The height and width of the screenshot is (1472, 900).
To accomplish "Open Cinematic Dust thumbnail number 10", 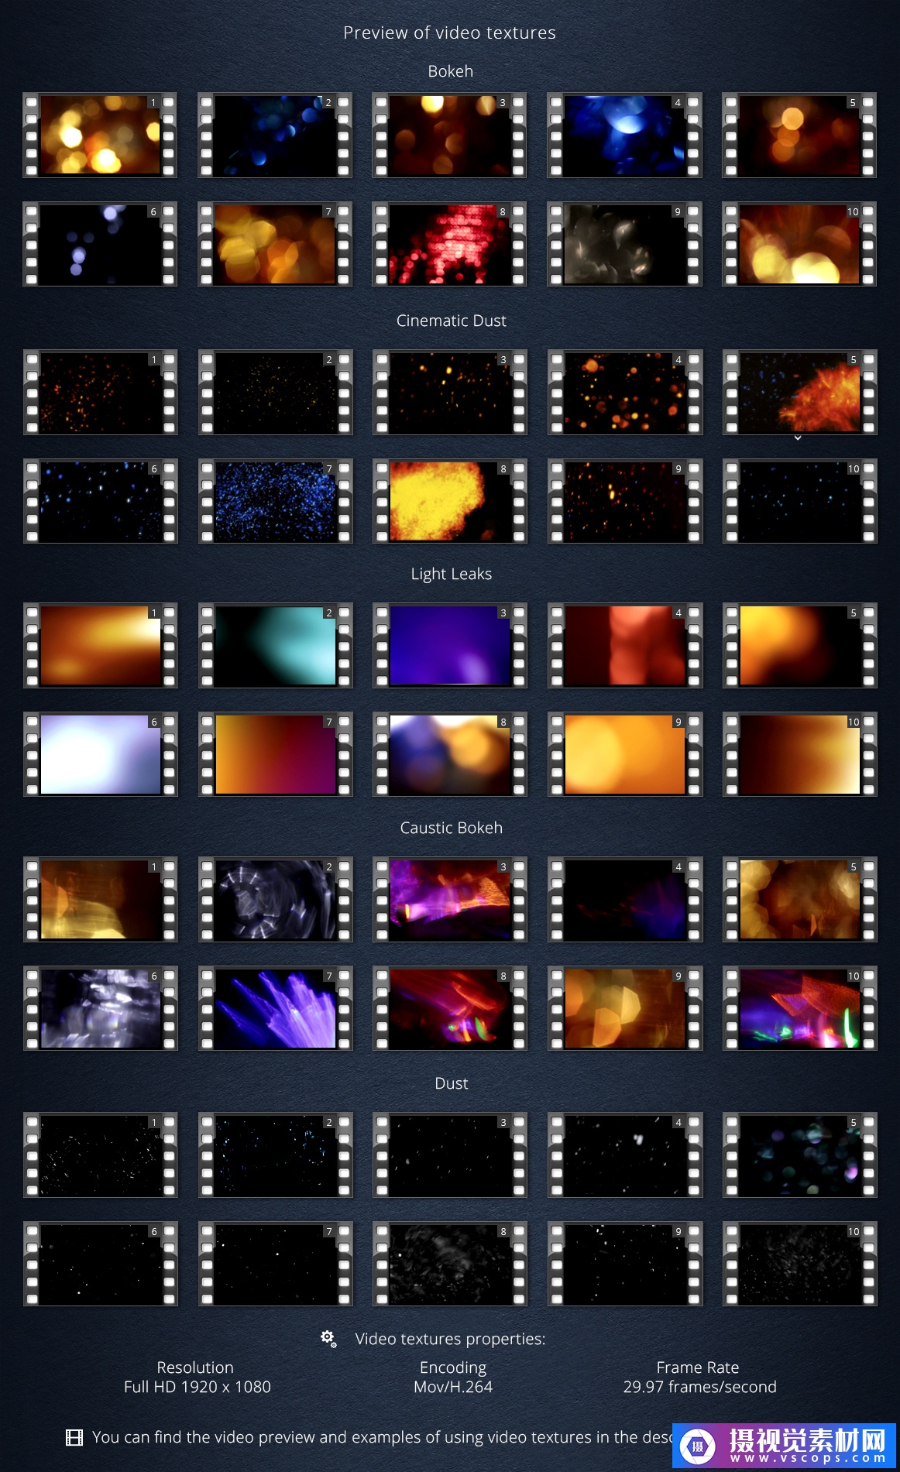I will [x=800, y=501].
